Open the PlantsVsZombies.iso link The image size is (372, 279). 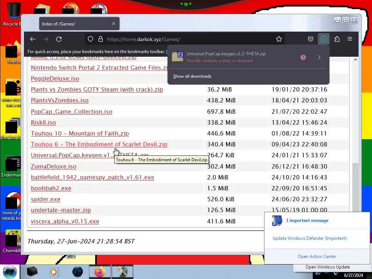click(x=60, y=100)
